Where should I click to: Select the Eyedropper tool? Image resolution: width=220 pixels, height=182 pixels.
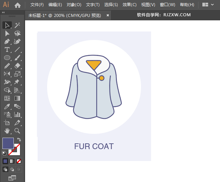pos(7,106)
